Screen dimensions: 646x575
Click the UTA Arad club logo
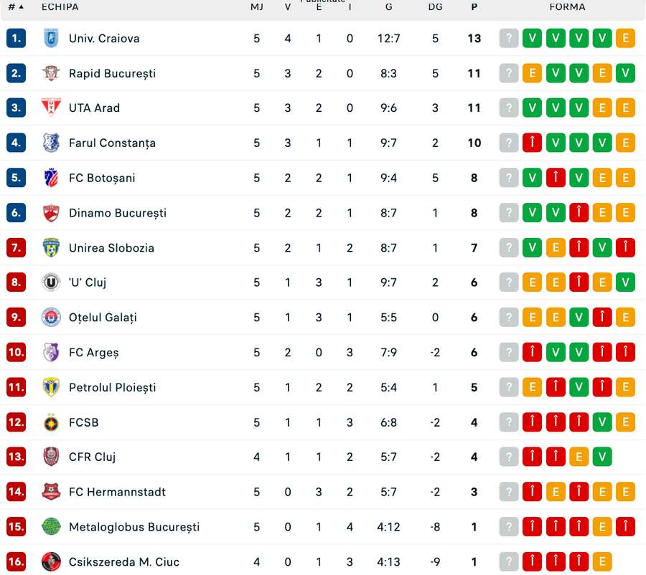tap(51, 108)
